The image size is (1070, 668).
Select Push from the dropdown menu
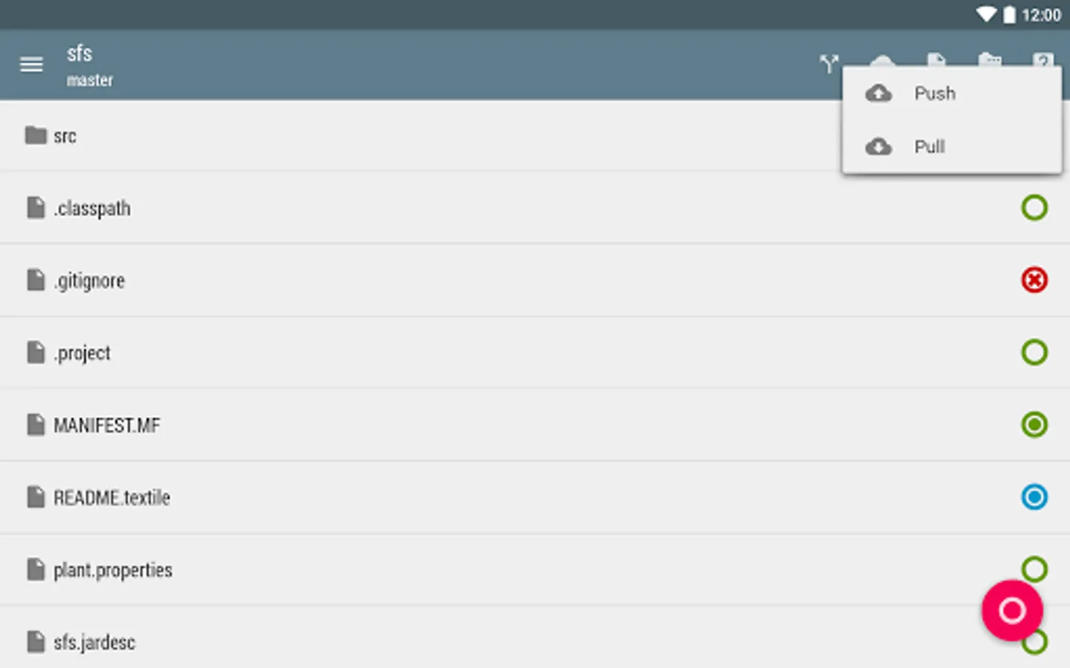point(934,94)
